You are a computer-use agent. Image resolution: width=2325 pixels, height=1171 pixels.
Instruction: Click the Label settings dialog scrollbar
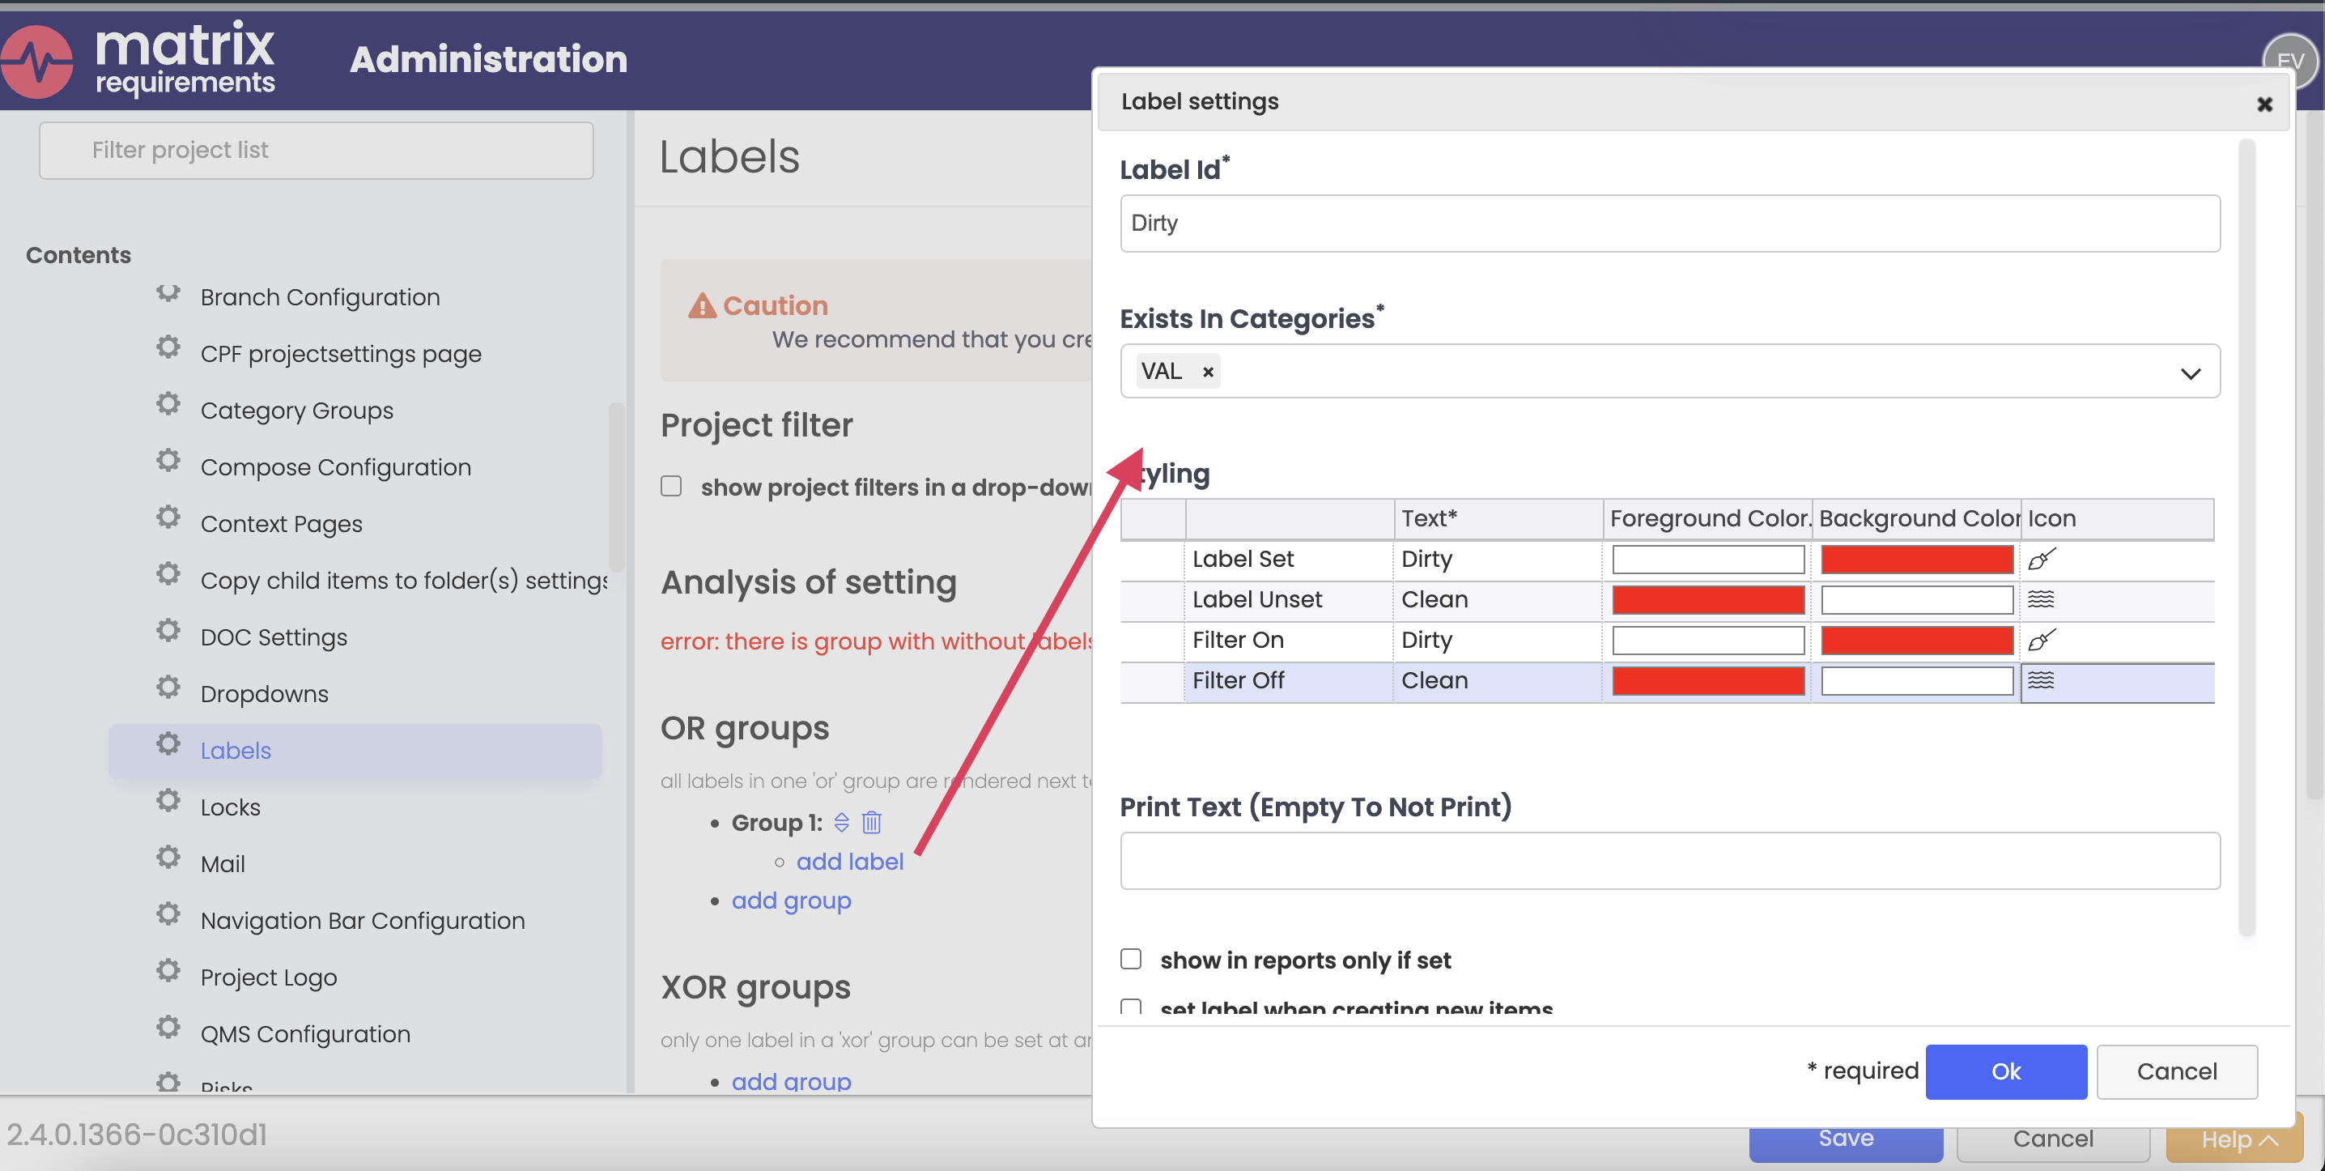click(x=2246, y=537)
